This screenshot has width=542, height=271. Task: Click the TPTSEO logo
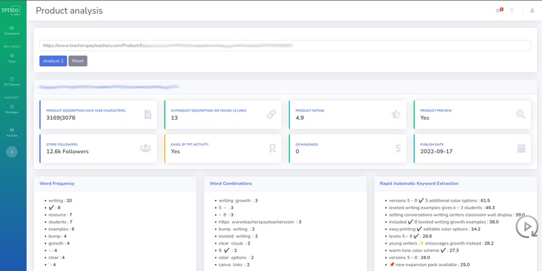click(11, 10)
